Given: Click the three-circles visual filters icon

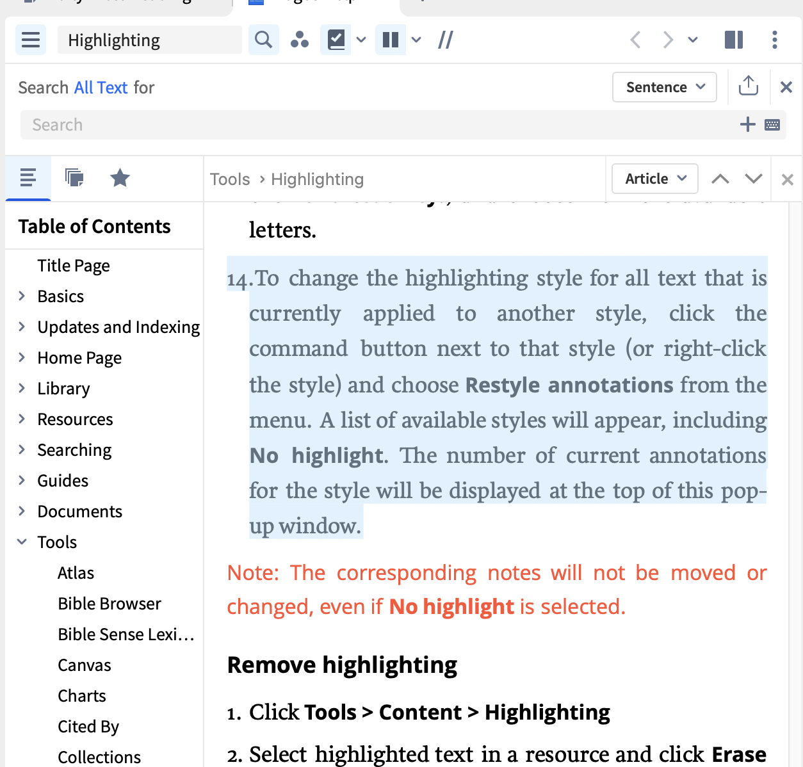Looking at the screenshot, I should [299, 40].
